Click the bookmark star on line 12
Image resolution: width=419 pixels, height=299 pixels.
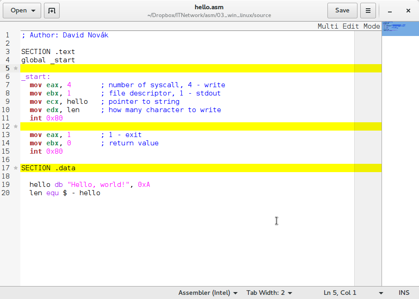(x=16, y=126)
